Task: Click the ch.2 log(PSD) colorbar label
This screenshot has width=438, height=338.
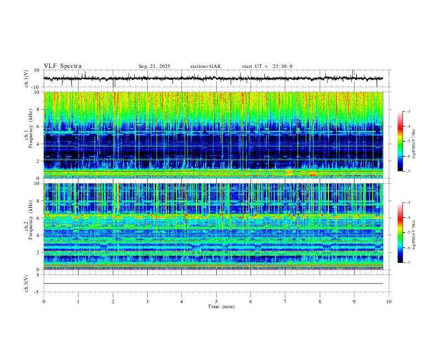Action: (414, 235)
